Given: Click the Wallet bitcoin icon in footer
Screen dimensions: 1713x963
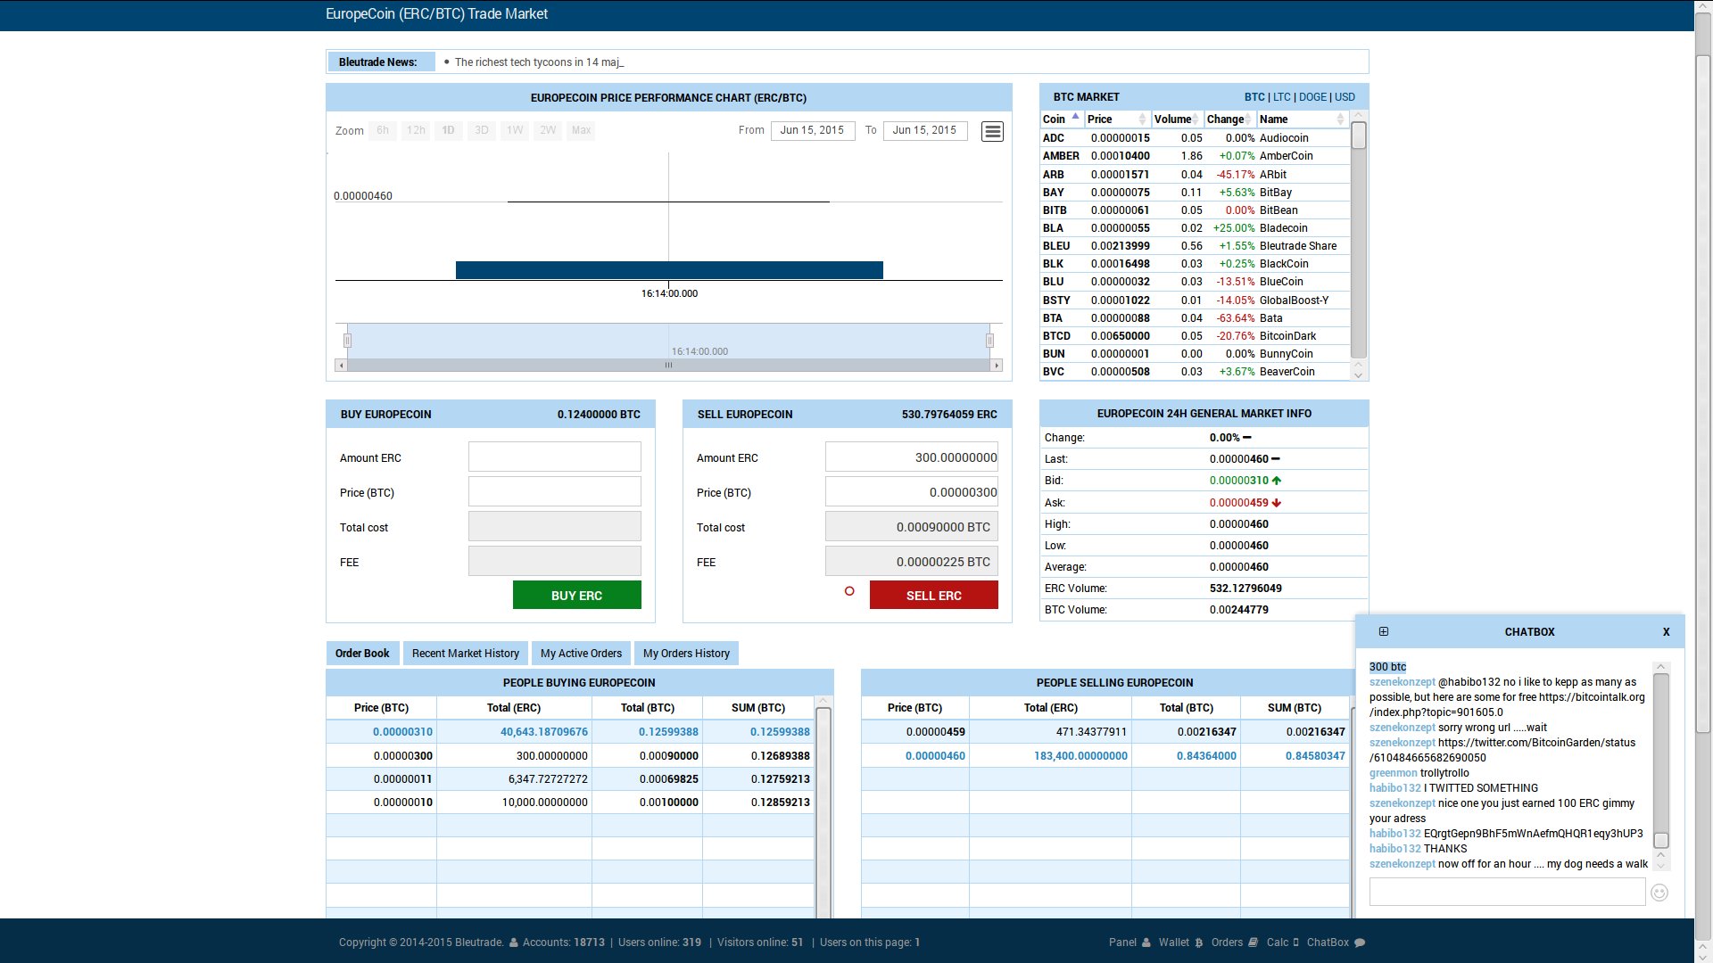Looking at the screenshot, I should tap(1199, 942).
